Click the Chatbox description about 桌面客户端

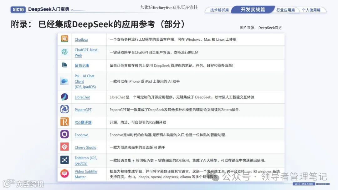pyautogui.click(x=173, y=39)
